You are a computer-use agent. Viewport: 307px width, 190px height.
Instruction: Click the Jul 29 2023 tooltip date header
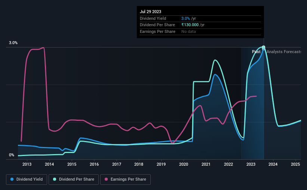(x=150, y=12)
